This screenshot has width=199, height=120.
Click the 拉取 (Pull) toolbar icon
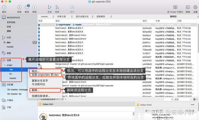[x=19, y=7]
